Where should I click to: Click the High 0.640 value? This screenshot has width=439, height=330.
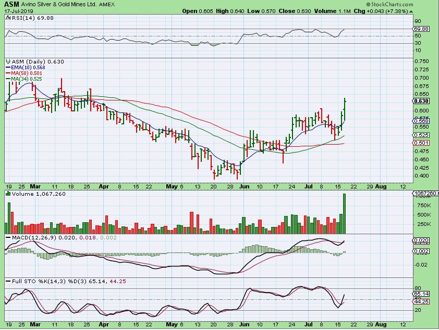pos(230,11)
